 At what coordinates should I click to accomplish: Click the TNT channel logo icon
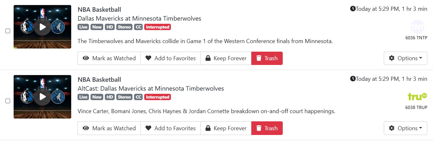417,27
